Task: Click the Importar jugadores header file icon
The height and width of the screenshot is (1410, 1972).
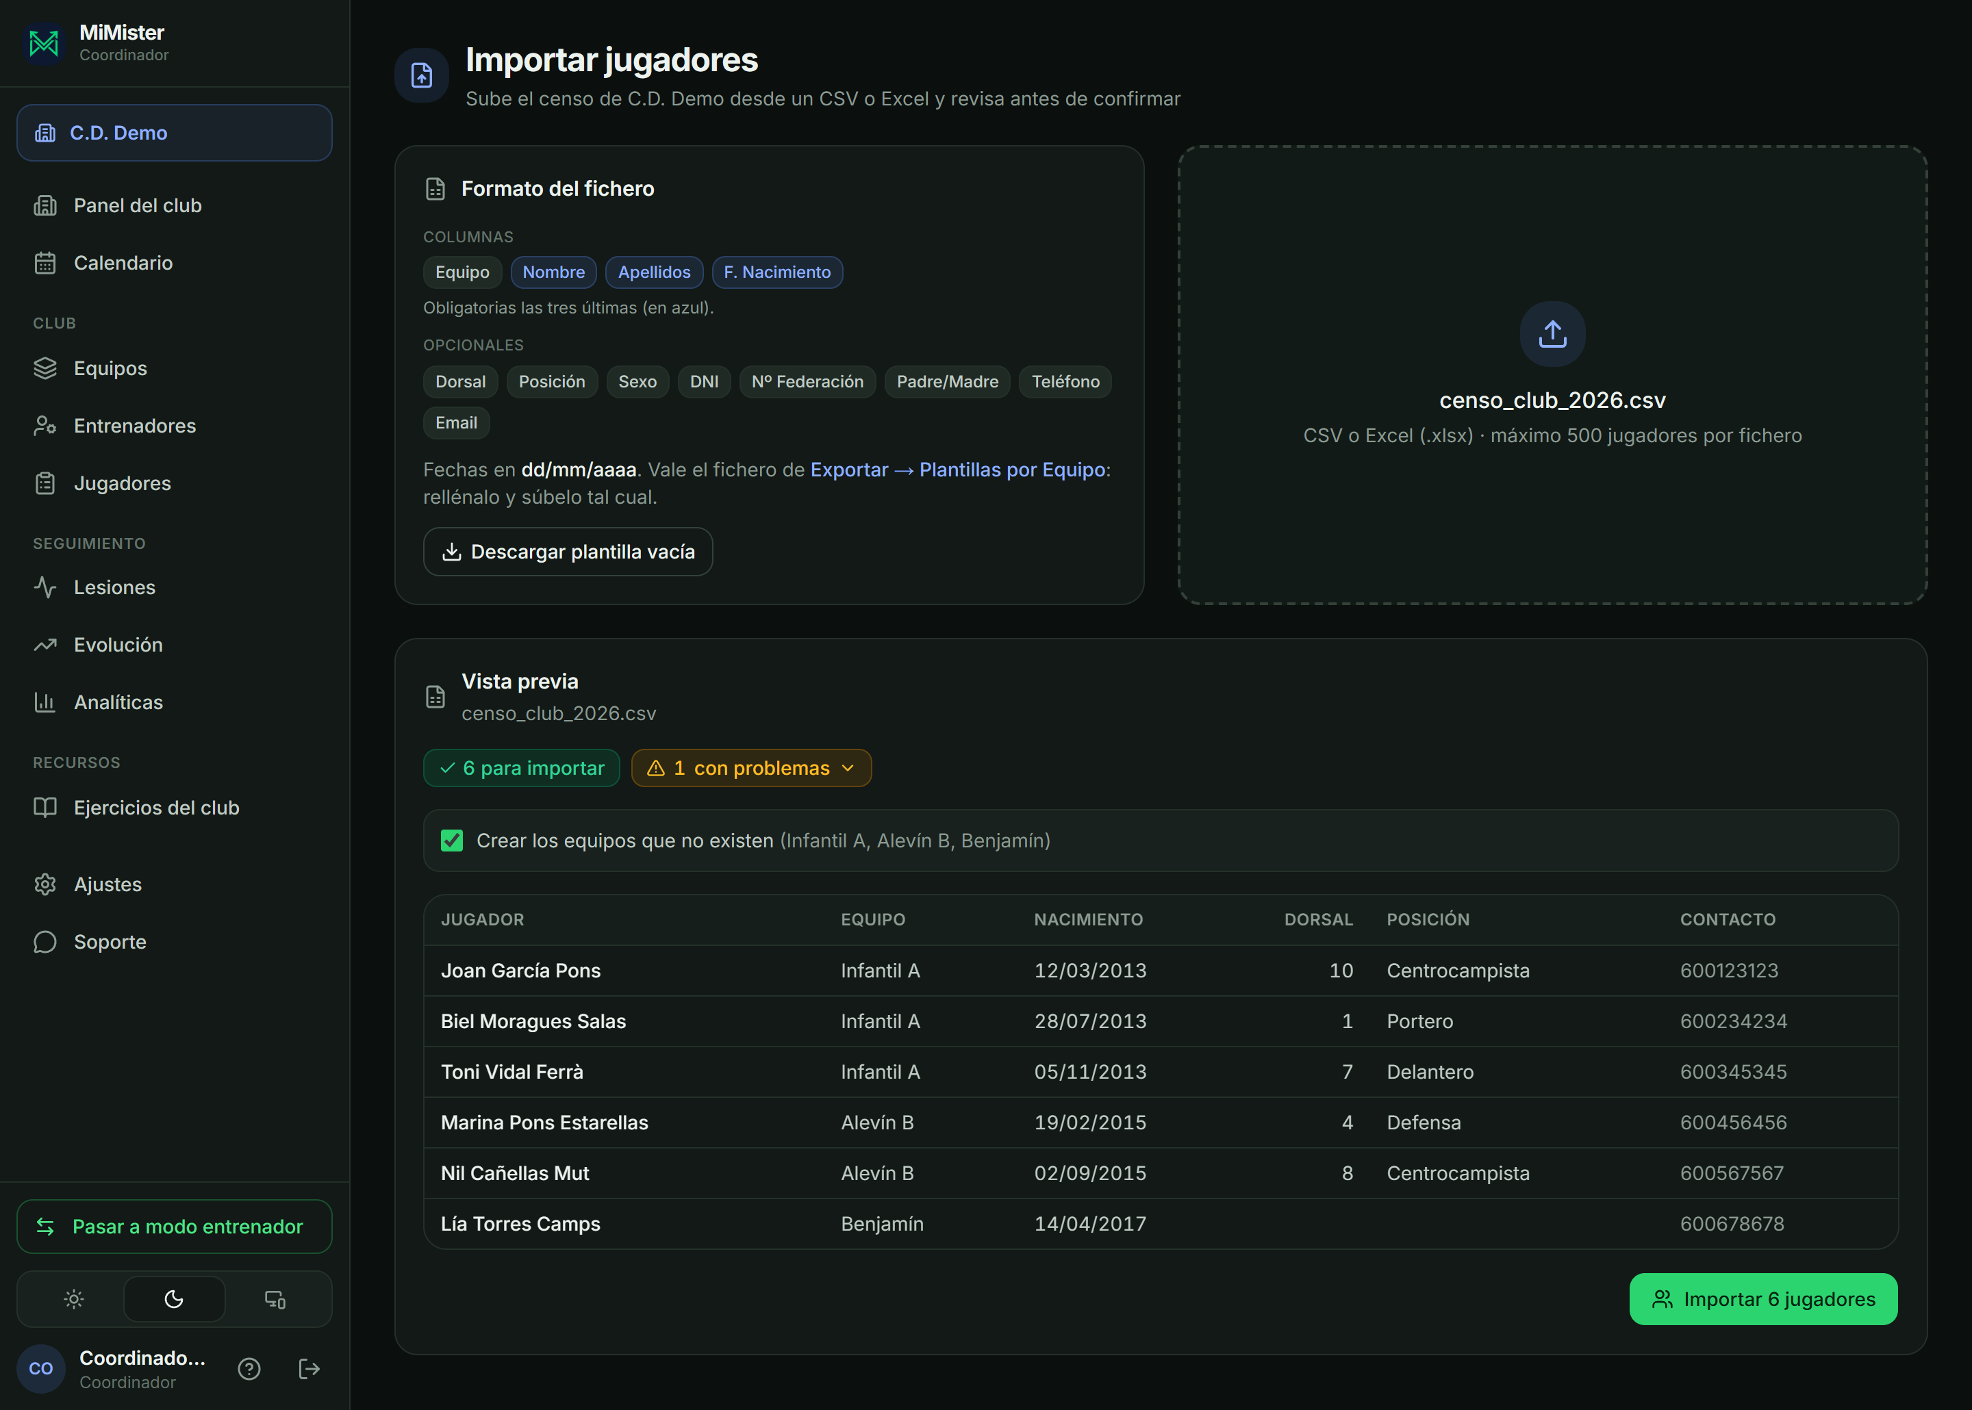Action: [x=421, y=75]
